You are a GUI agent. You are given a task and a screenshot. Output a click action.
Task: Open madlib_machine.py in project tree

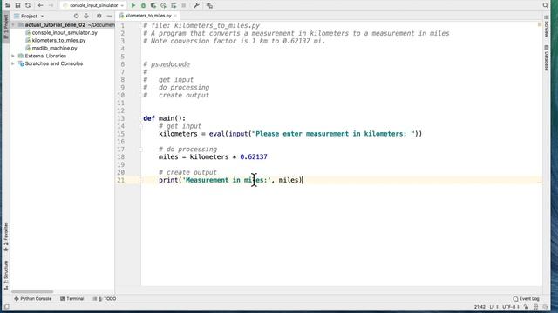54,49
